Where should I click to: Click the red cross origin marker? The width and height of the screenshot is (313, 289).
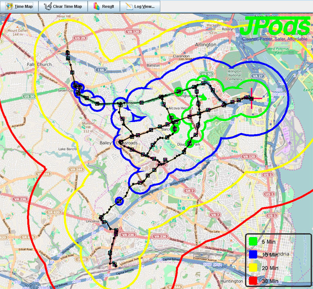(252, 98)
